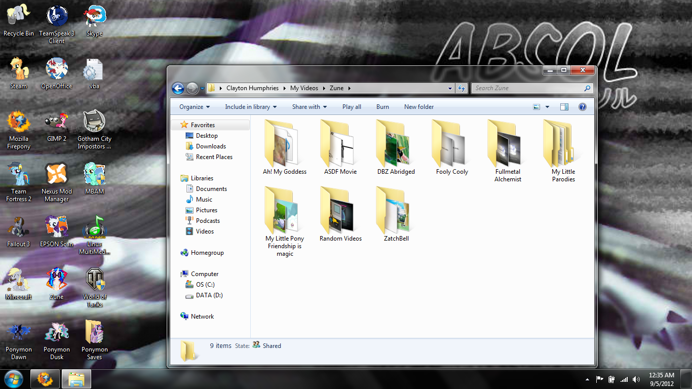The width and height of the screenshot is (692, 389).
Task: Select the DBZ Abridged folder
Action: pos(396,147)
